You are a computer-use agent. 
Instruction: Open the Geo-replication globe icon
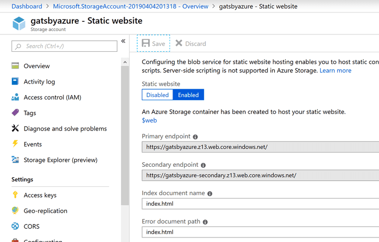(15, 211)
